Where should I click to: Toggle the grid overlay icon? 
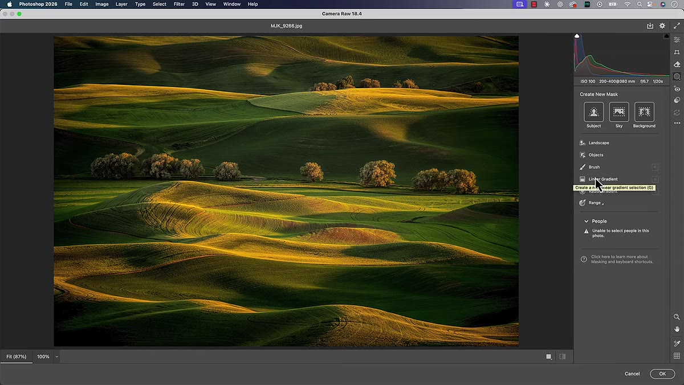click(677, 356)
